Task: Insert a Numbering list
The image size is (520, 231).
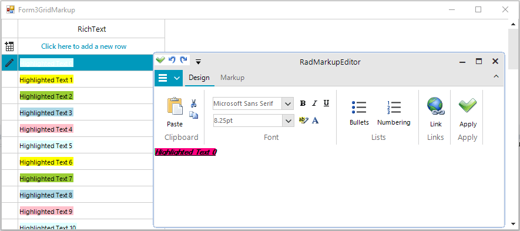Action: pyautogui.click(x=394, y=113)
